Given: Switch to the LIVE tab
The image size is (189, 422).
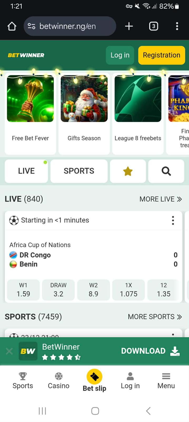Looking at the screenshot, I should pyautogui.click(x=26, y=171).
